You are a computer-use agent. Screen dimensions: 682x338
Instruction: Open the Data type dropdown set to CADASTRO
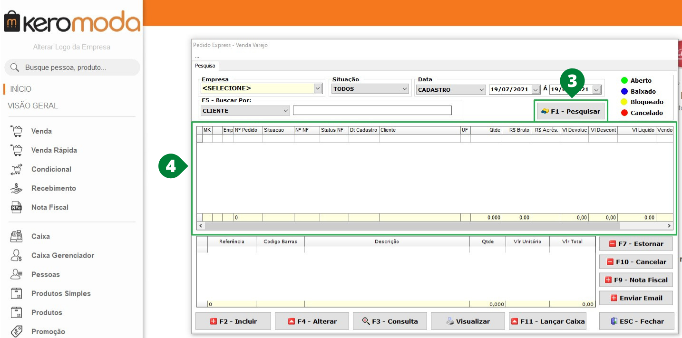(x=451, y=89)
